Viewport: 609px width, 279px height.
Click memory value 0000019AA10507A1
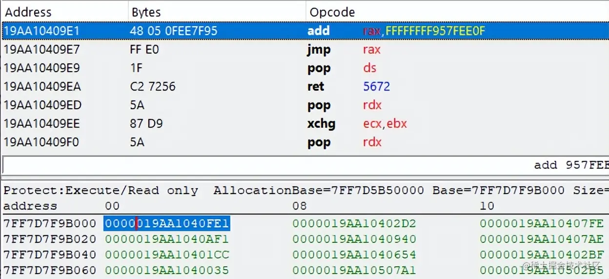[354, 270]
